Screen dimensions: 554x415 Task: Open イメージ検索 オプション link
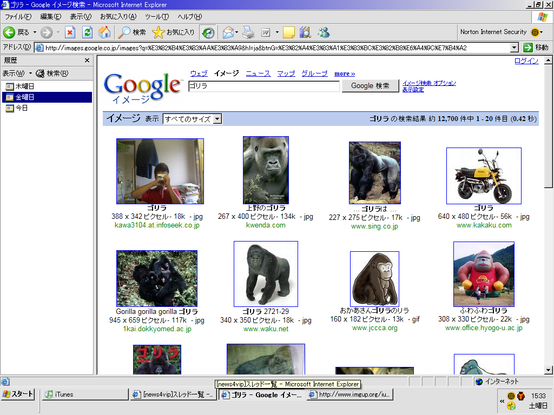click(x=429, y=83)
